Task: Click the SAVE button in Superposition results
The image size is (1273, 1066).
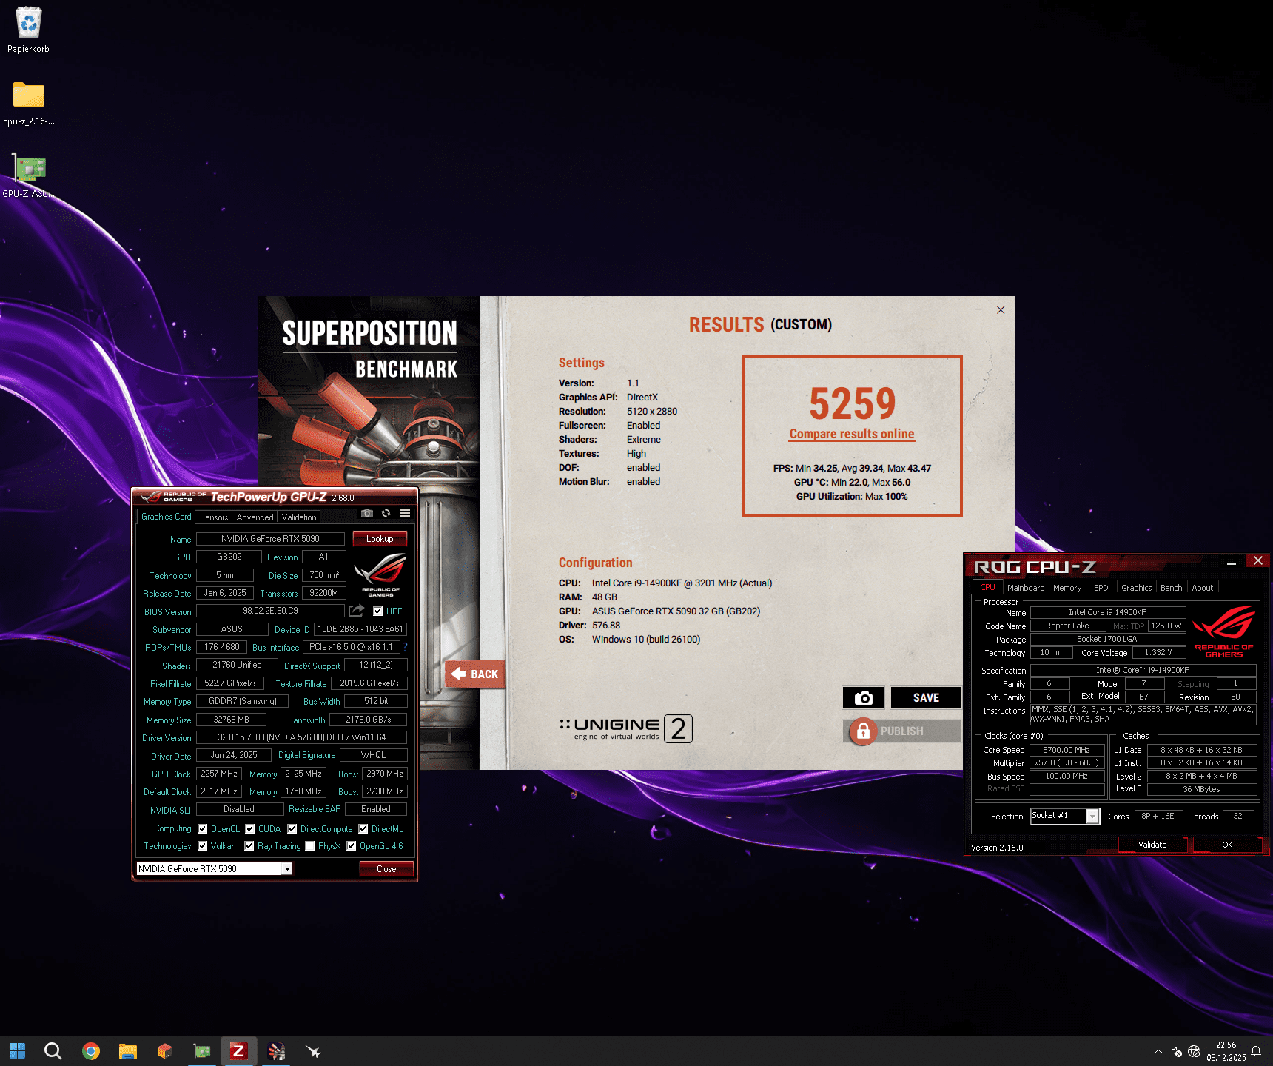Action: 926,697
